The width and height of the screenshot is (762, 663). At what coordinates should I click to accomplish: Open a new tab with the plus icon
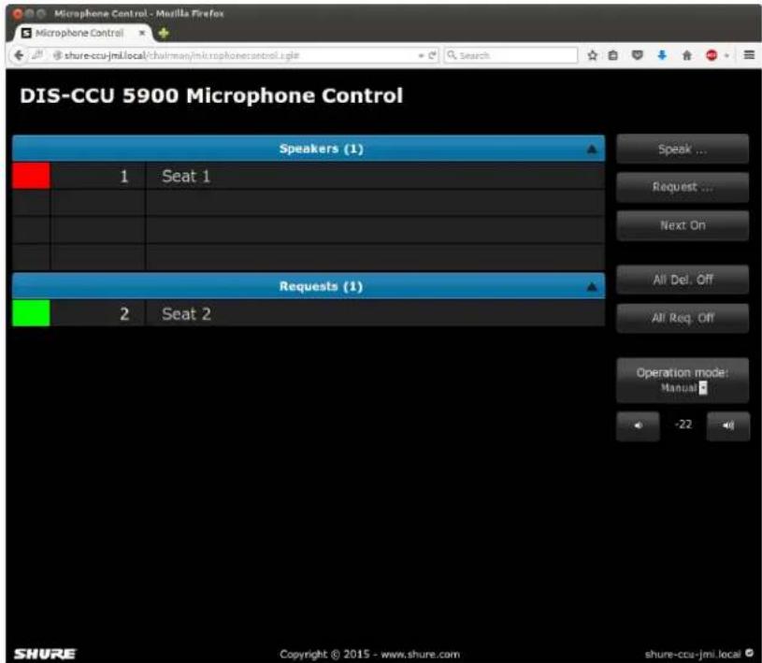[164, 33]
